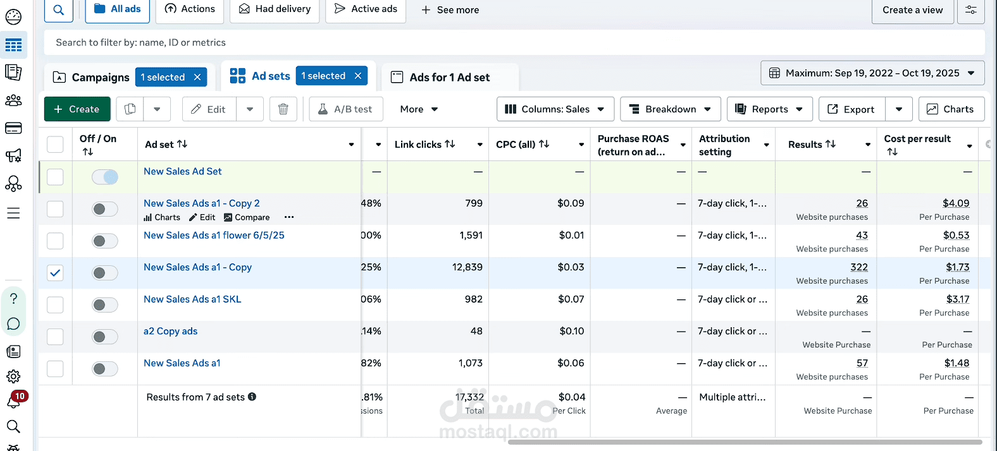Switch to the Ads for 1 Ad set tab
The height and width of the screenshot is (451, 997).
(450, 77)
